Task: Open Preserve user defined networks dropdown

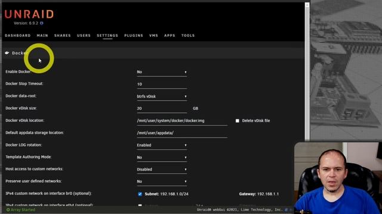Action: pyautogui.click(x=162, y=181)
